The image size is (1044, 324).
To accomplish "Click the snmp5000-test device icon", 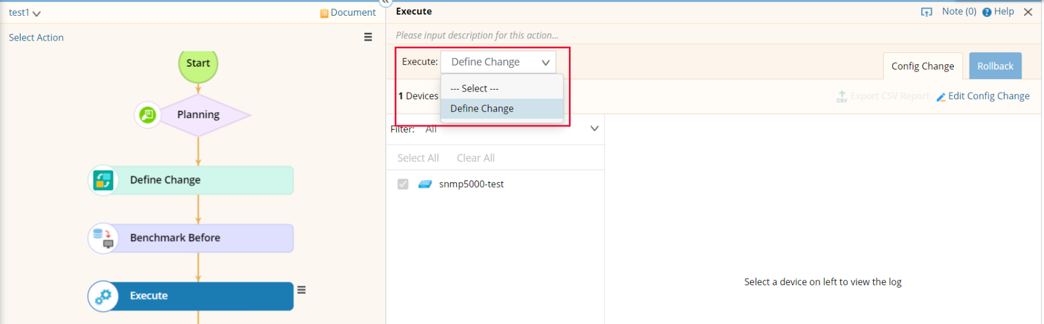I will tap(425, 184).
